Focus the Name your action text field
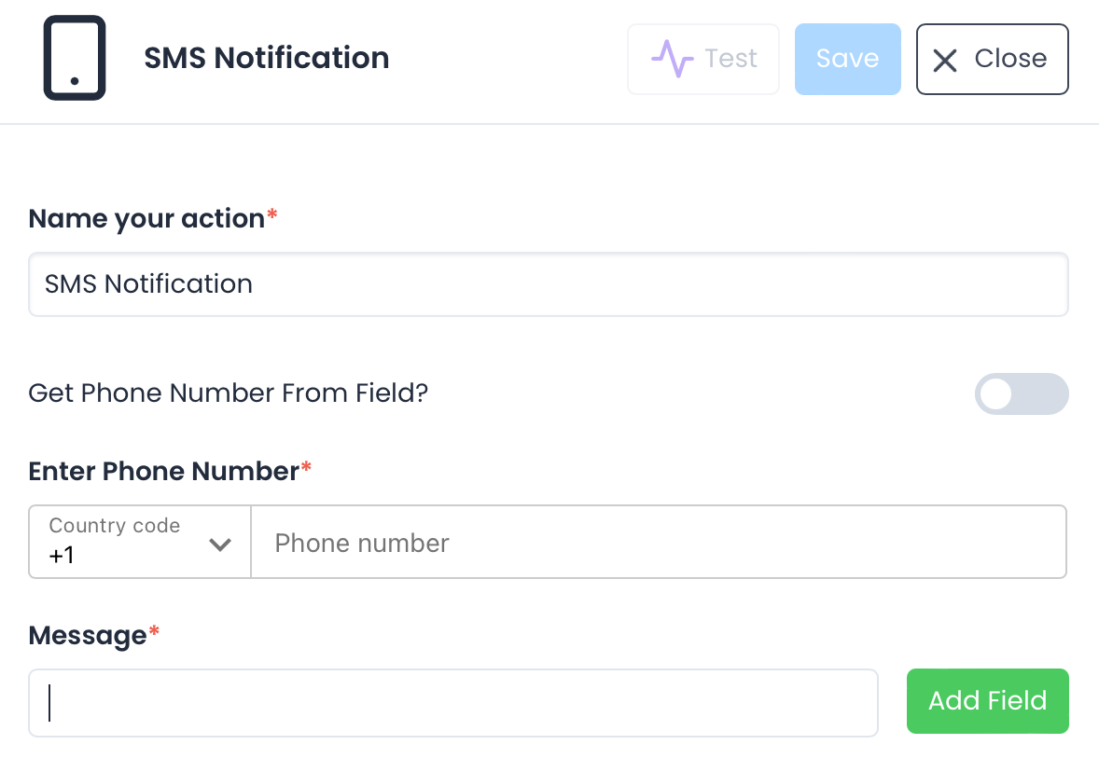 [548, 284]
